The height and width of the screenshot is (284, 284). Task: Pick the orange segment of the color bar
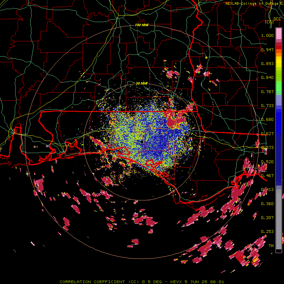click(279, 55)
